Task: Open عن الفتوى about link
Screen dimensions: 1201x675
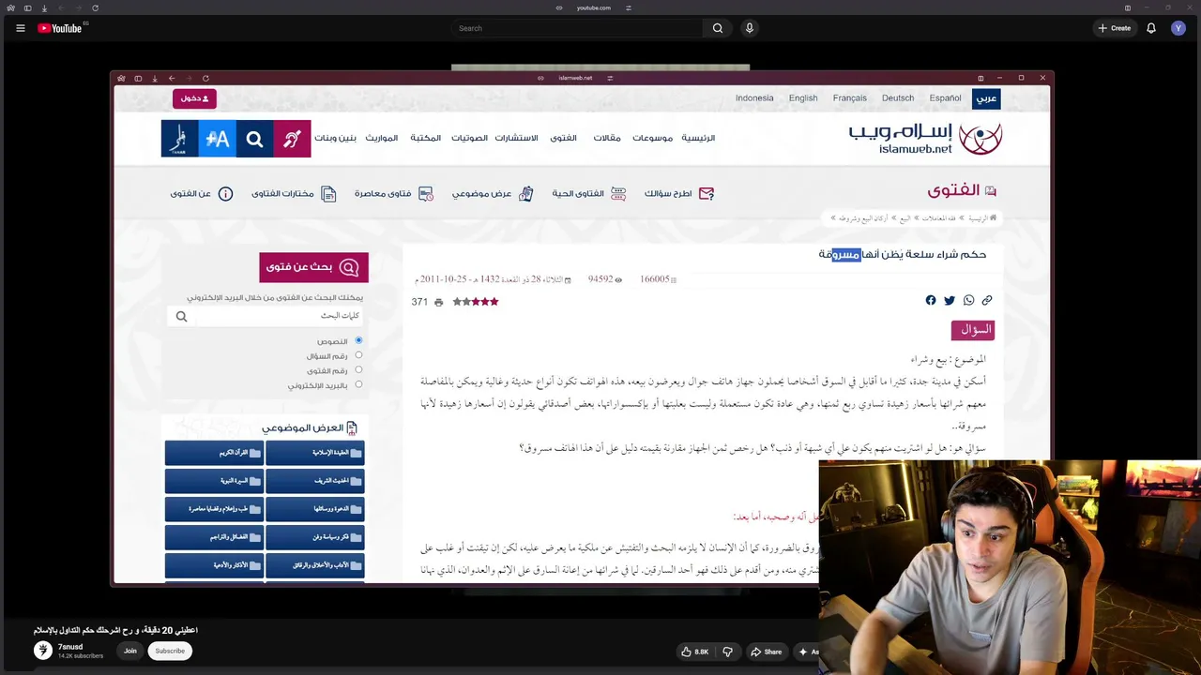Action: pyautogui.click(x=201, y=194)
